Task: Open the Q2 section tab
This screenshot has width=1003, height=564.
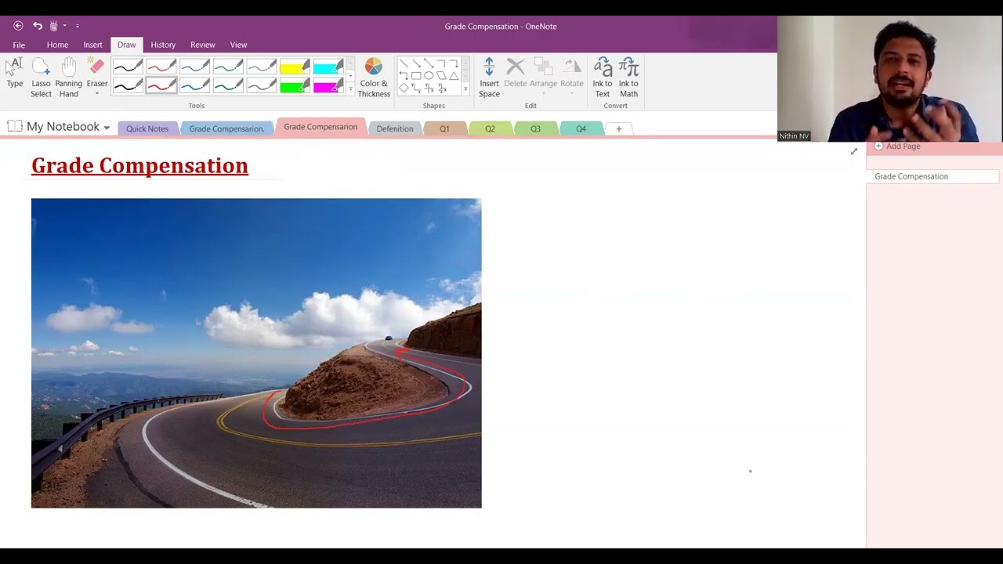Action: [x=490, y=128]
